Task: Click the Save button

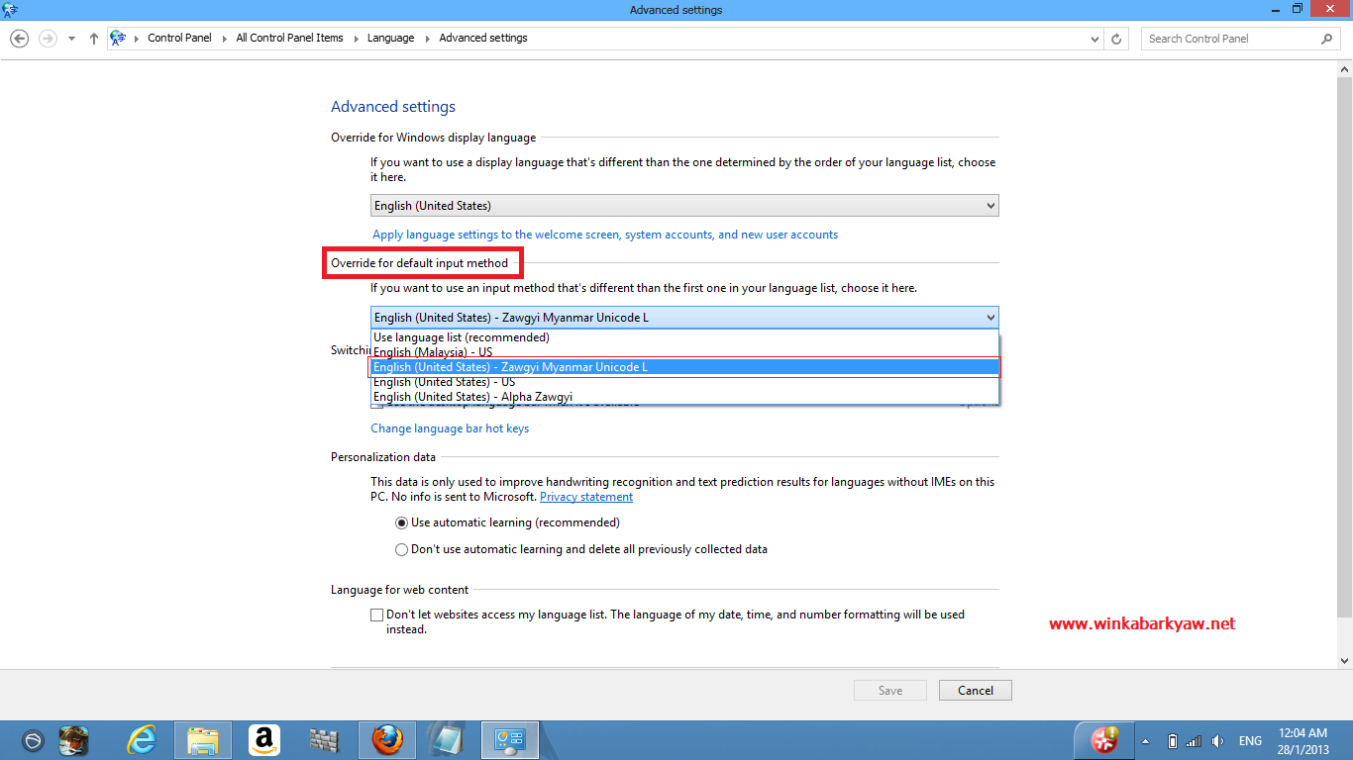Action: pyautogui.click(x=890, y=691)
